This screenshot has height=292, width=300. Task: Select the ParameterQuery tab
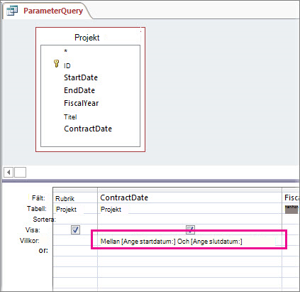point(48,11)
